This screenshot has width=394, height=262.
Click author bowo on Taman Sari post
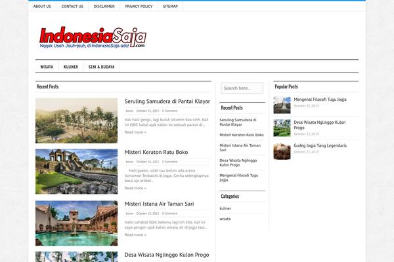pos(129,214)
